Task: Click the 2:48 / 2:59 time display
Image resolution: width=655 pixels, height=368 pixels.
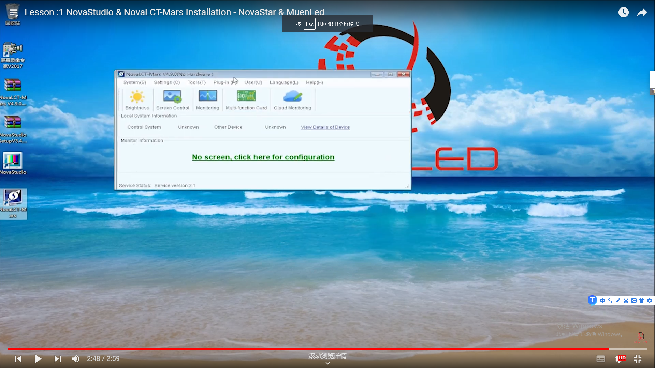Action: pyautogui.click(x=103, y=358)
